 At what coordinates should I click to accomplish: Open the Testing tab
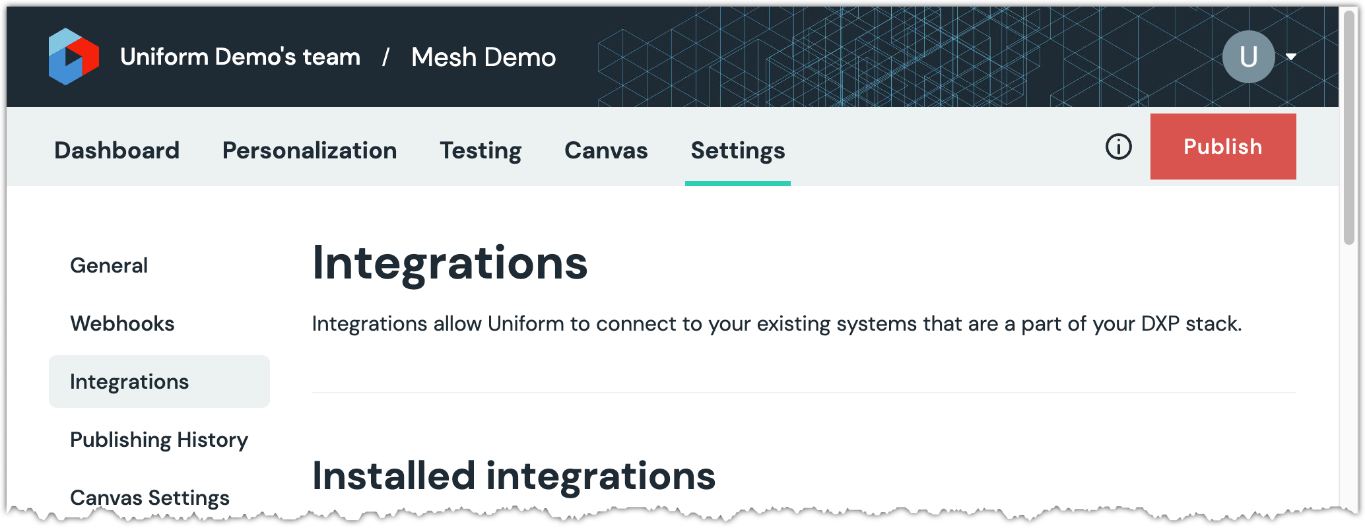(481, 150)
